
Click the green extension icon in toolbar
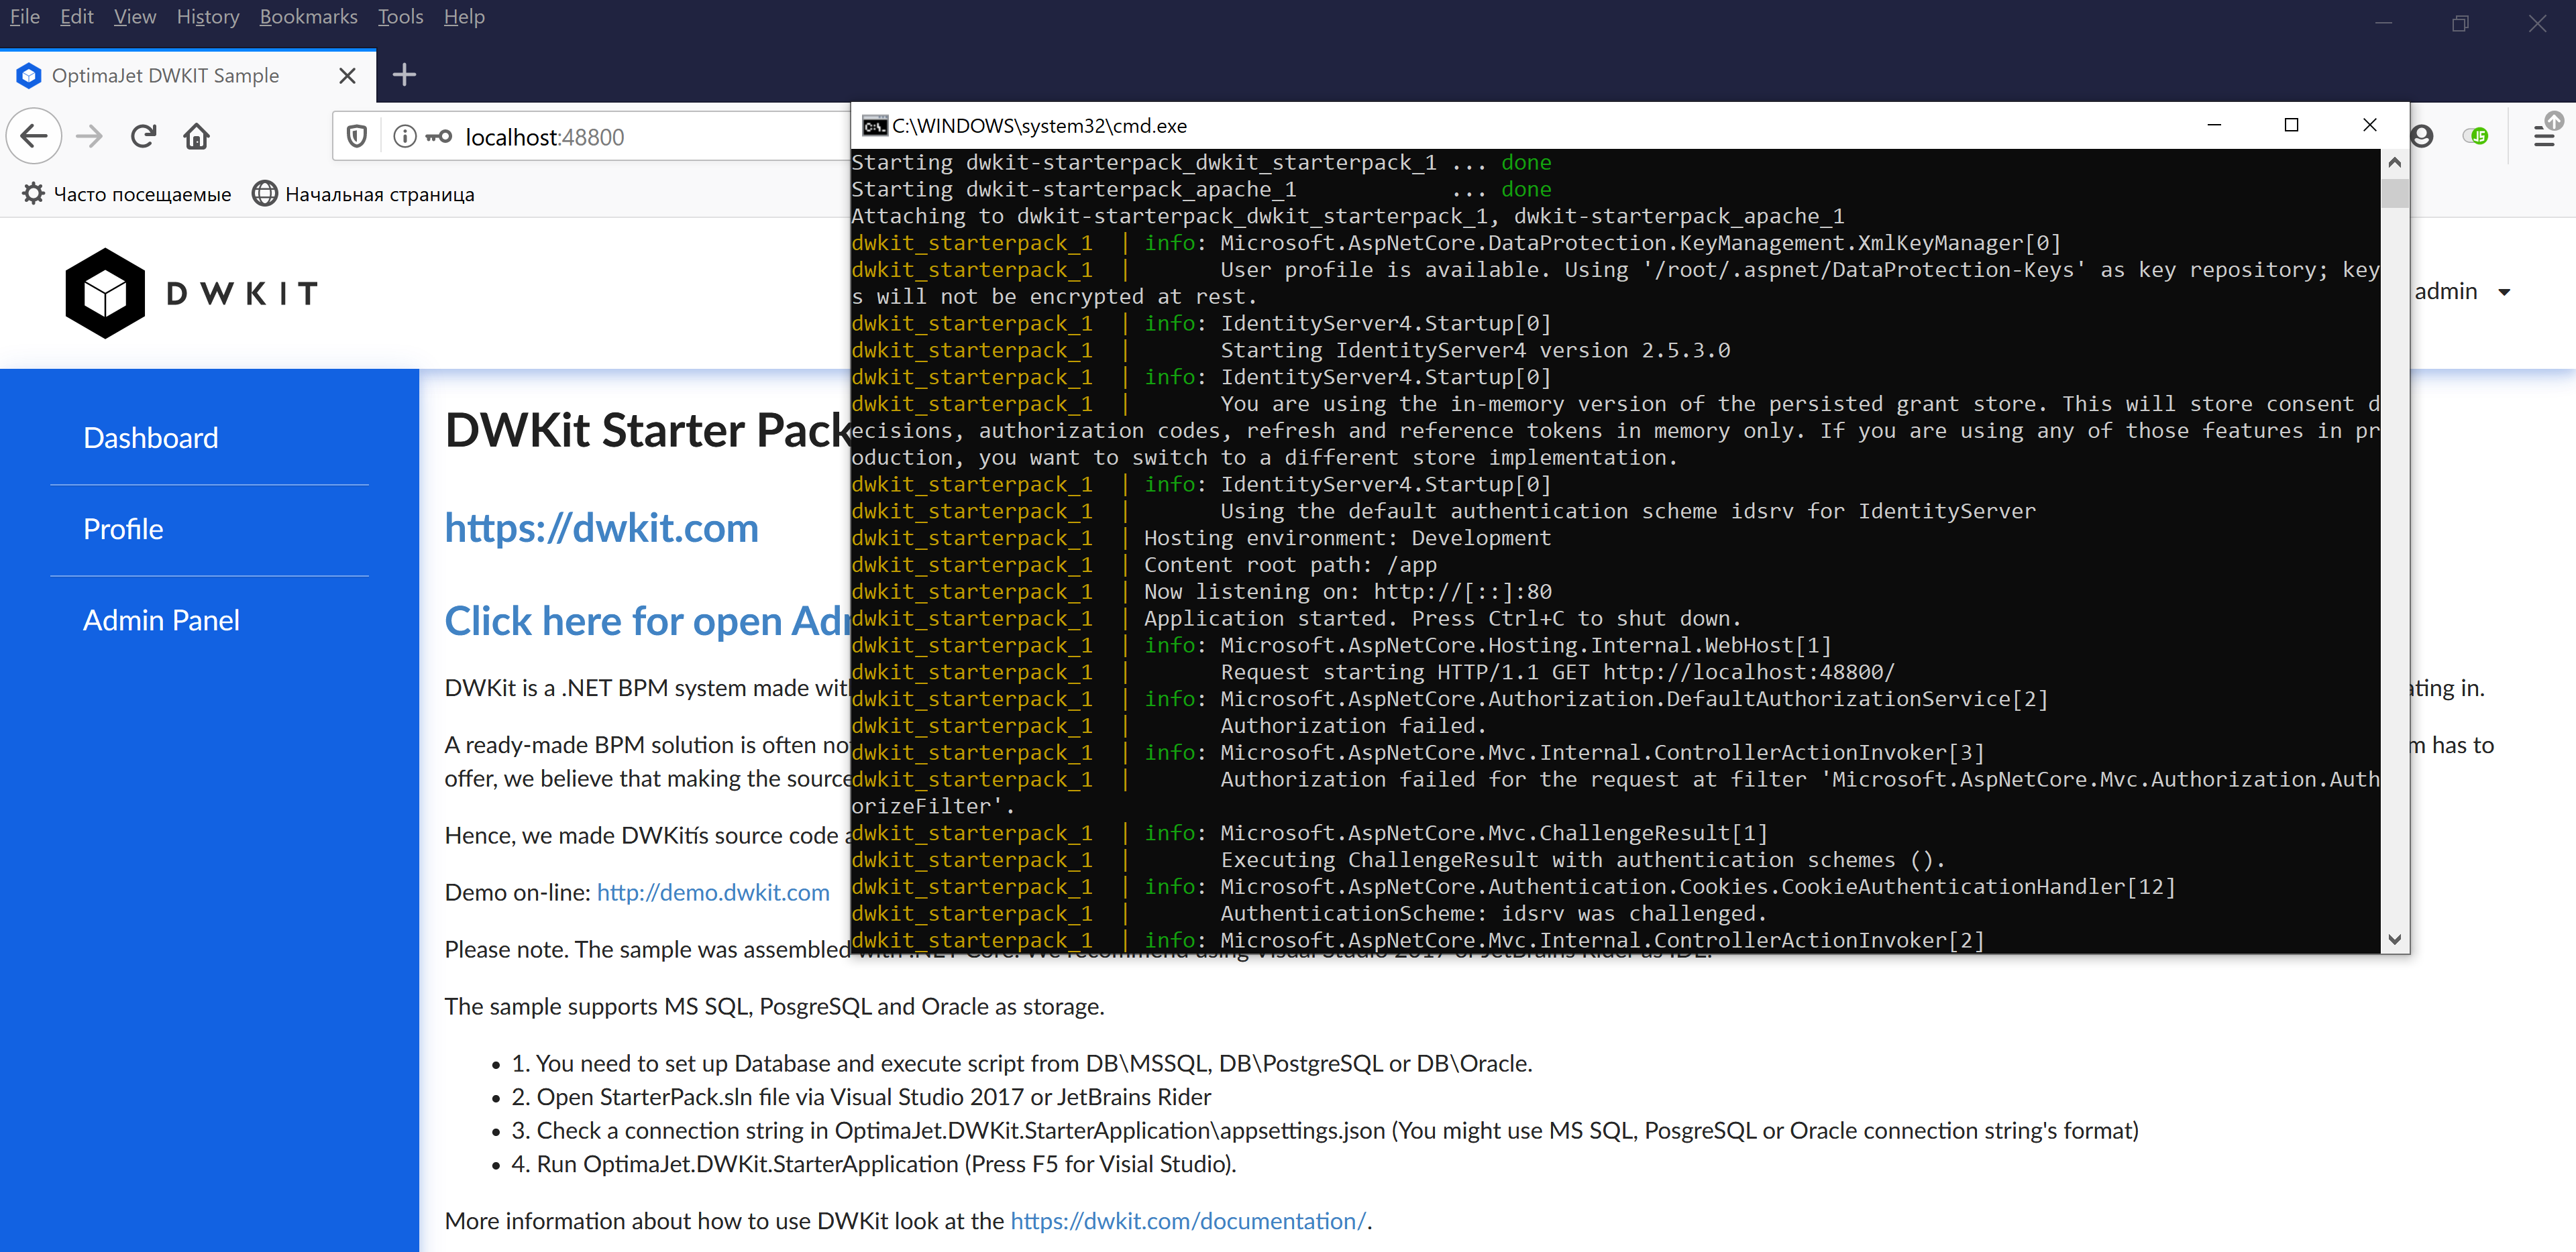2477,136
